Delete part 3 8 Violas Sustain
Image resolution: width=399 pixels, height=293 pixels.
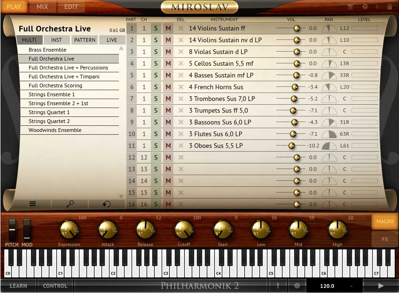[x=180, y=52]
